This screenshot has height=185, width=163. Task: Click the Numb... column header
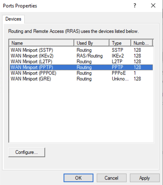[x=142, y=43]
